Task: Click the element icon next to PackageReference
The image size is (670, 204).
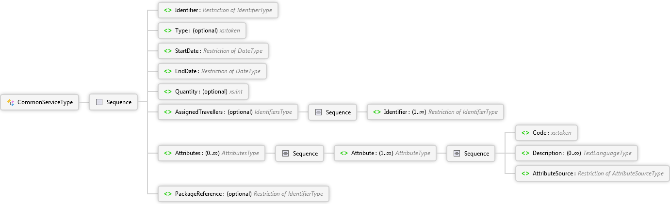Action: click(x=167, y=194)
